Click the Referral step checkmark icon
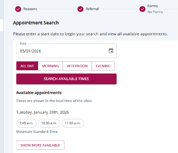 (x=80, y=9)
